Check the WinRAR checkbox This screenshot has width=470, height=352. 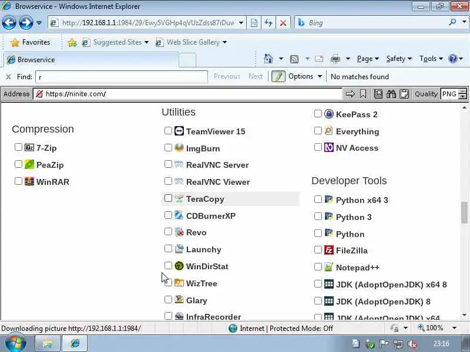point(18,181)
